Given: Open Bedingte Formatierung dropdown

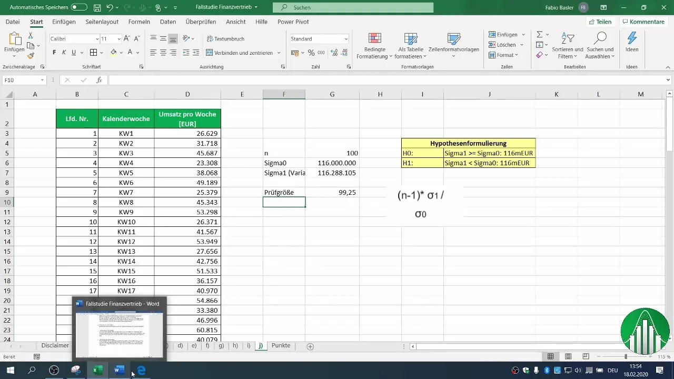Looking at the screenshot, I should (x=374, y=46).
